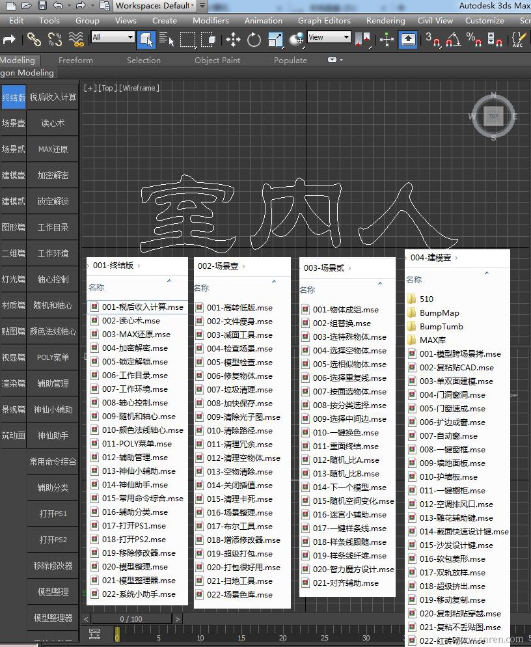Viewport: 531px width, 647px height.
Task: Open the MAX库 folder
Action: [427, 340]
